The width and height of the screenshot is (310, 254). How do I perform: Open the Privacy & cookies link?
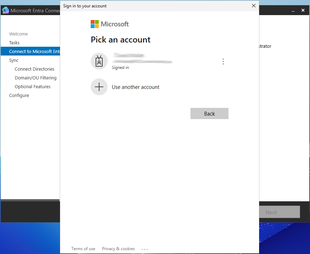point(118,248)
